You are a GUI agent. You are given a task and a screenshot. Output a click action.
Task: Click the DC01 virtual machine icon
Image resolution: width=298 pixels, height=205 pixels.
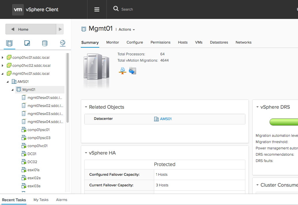24,154
